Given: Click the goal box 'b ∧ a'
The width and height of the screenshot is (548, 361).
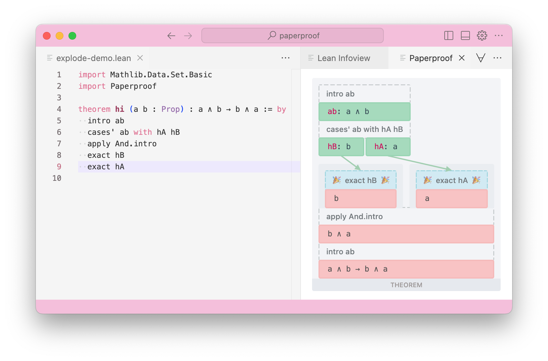Looking at the screenshot, I should pyautogui.click(x=406, y=234).
